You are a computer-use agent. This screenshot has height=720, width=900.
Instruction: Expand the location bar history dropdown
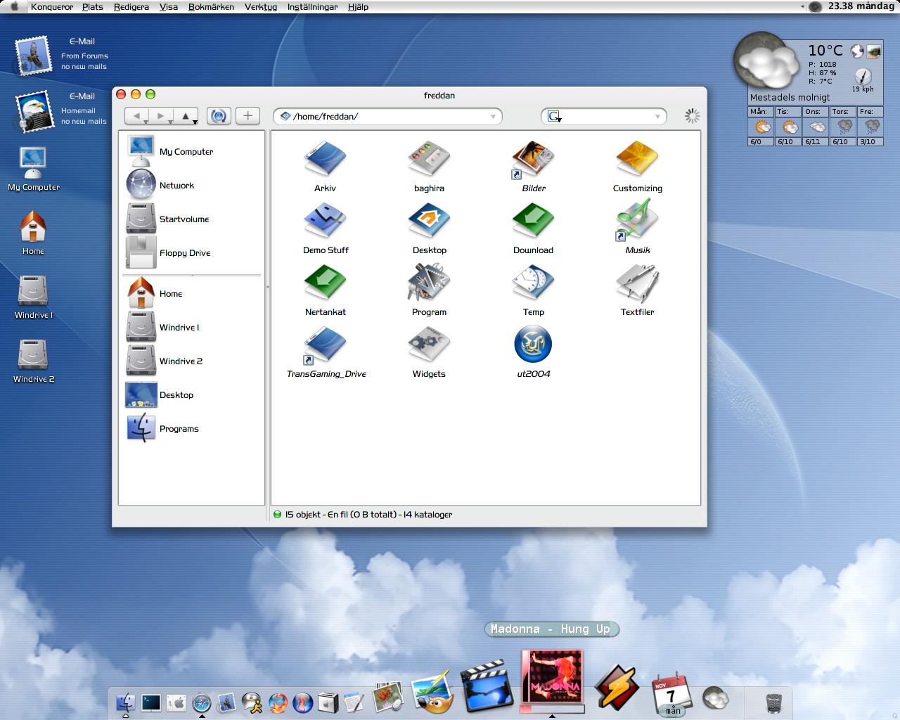493,117
